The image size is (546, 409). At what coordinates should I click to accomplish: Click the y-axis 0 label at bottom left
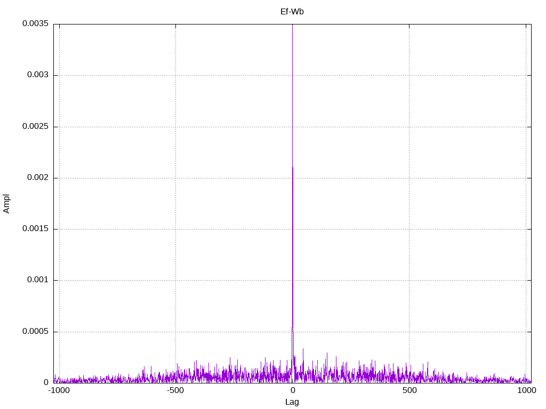pos(46,382)
